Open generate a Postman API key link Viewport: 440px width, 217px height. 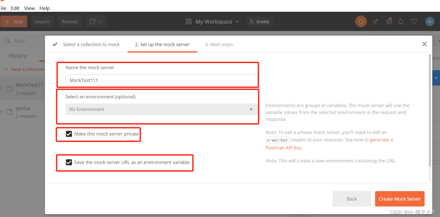(329, 143)
